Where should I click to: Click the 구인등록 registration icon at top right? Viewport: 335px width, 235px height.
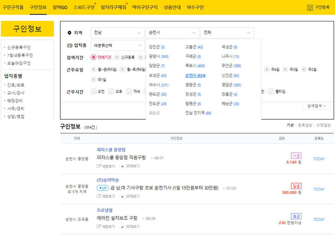pos(311,7)
